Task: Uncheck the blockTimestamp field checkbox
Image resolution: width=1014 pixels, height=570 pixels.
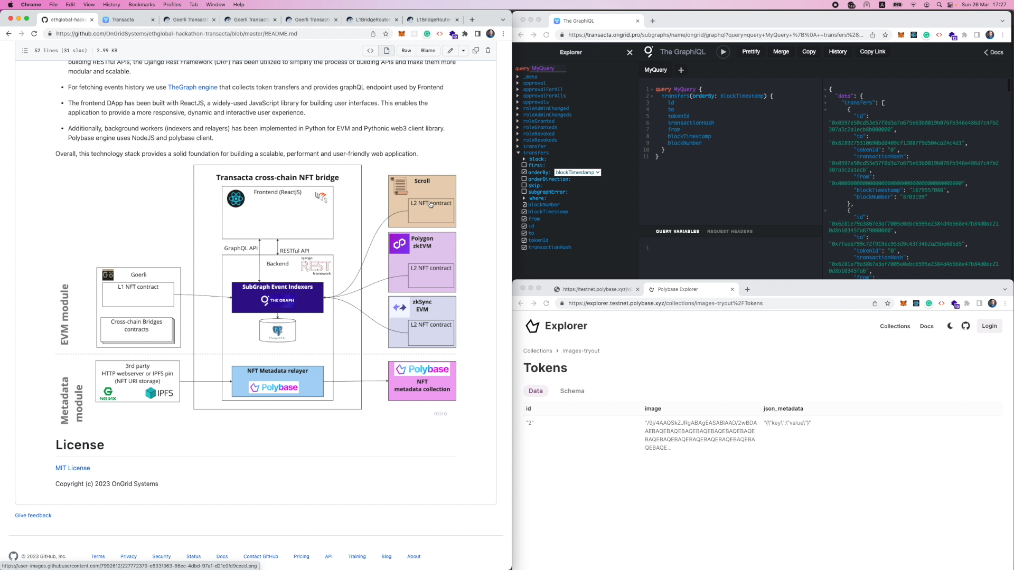Action: click(x=524, y=212)
